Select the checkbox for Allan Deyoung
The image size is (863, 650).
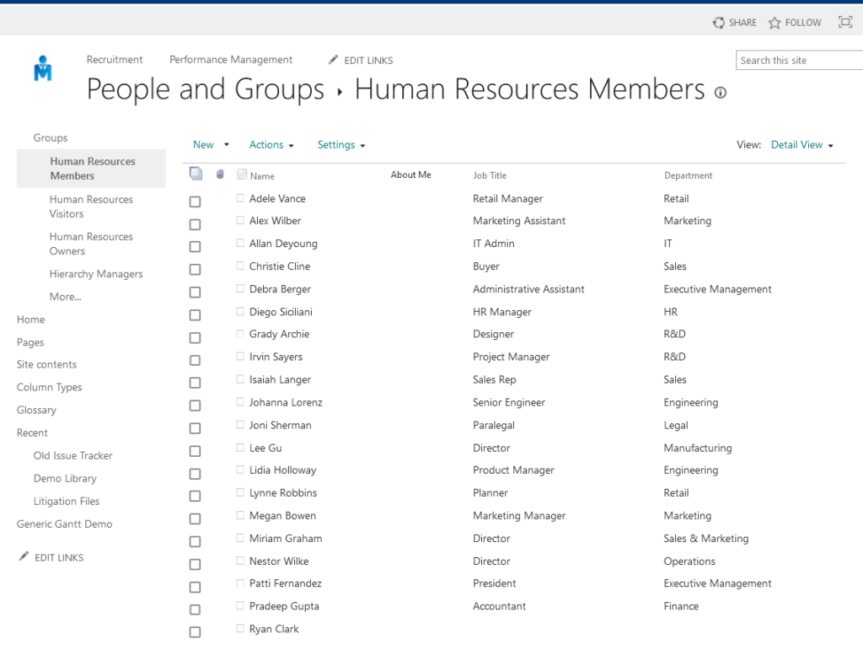(x=195, y=246)
